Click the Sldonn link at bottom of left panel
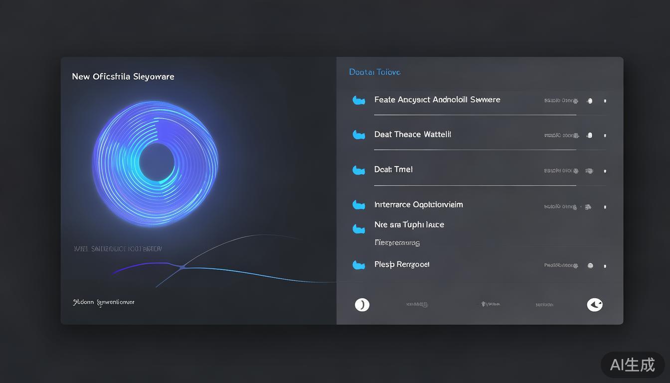 pos(103,302)
